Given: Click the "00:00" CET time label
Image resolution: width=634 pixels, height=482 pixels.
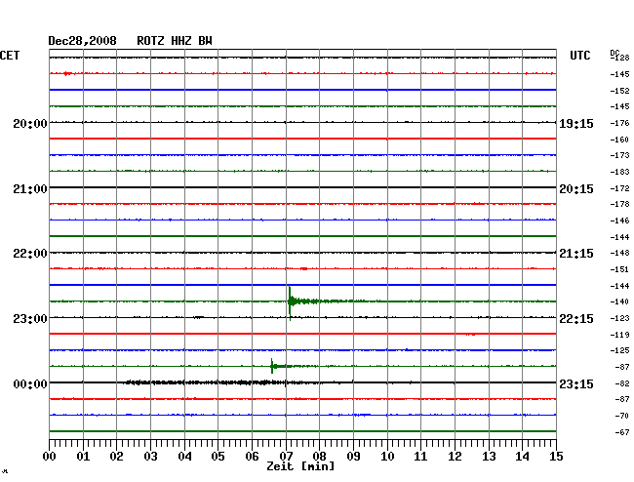Looking at the screenshot, I should 30,383.
